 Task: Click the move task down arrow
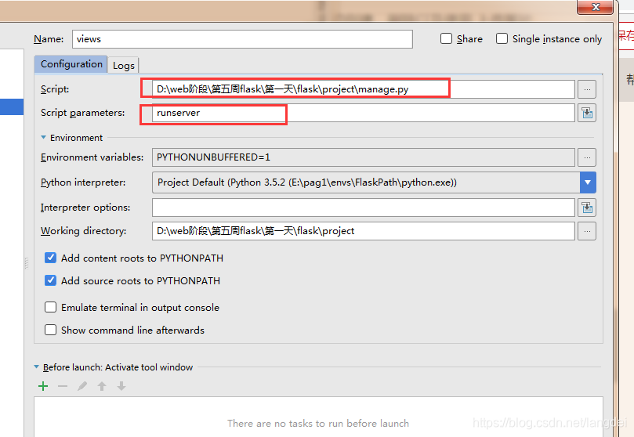pos(121,387)
